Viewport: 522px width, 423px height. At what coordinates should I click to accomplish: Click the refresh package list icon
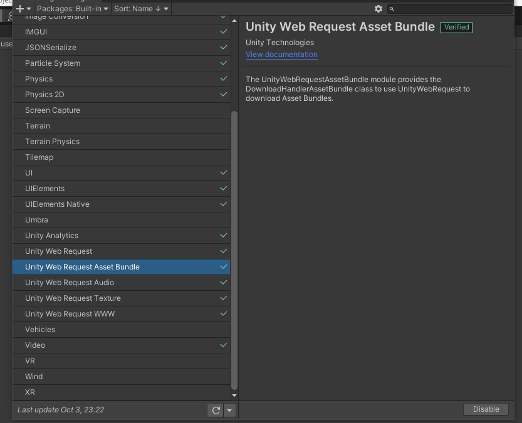[216, 410]
